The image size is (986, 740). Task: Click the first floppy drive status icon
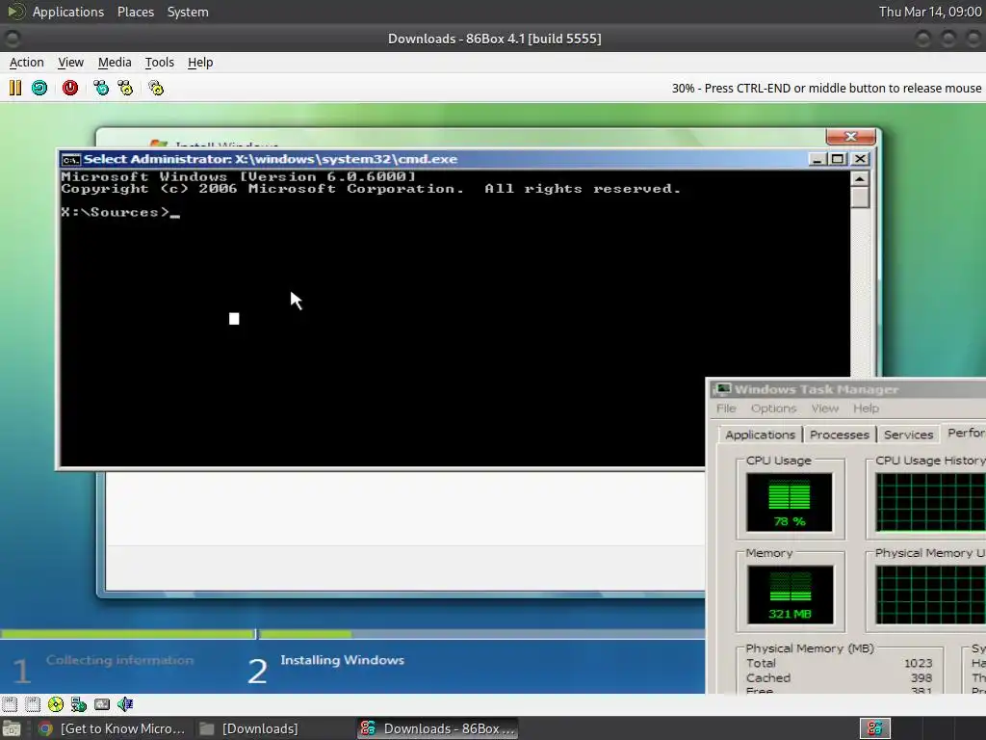[10, 704]
